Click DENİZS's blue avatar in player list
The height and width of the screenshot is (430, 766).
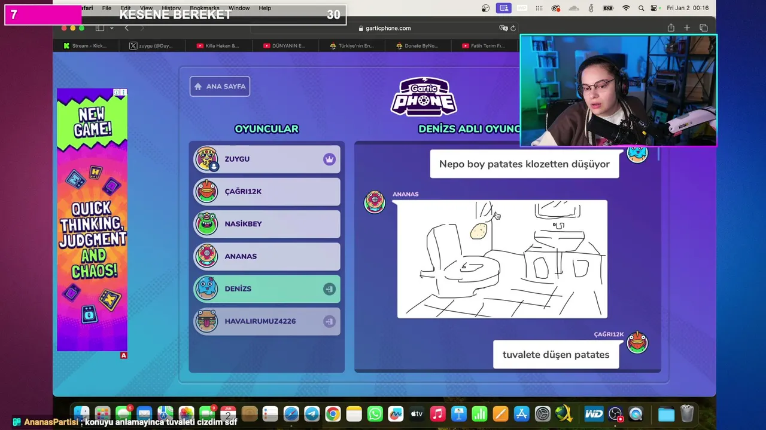point(206,288)
